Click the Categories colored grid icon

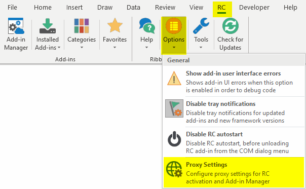tap(82, 26)
